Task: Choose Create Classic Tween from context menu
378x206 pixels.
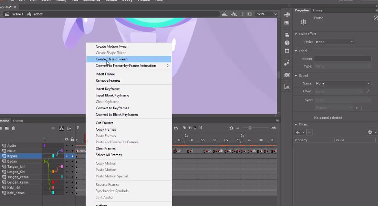Action: (x=112, y=59)
